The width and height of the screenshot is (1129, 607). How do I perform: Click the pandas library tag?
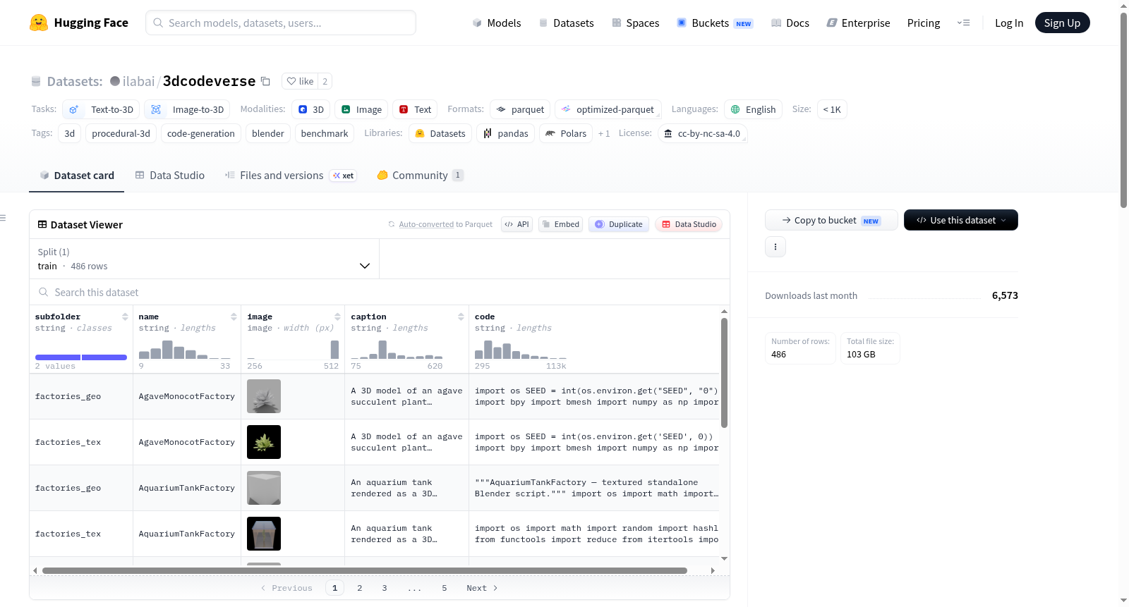point(506,133)
